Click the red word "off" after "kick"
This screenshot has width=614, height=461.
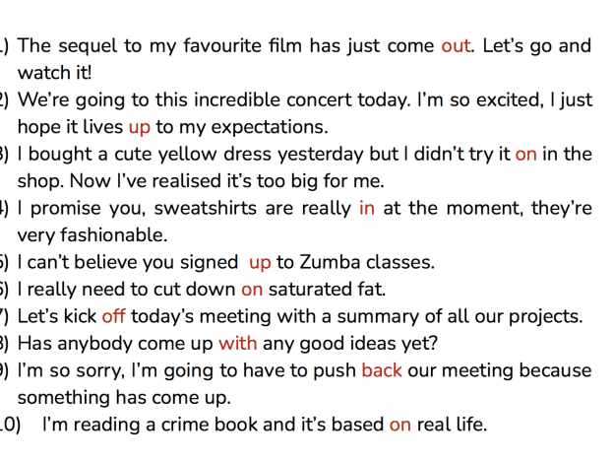click(113, 316)
